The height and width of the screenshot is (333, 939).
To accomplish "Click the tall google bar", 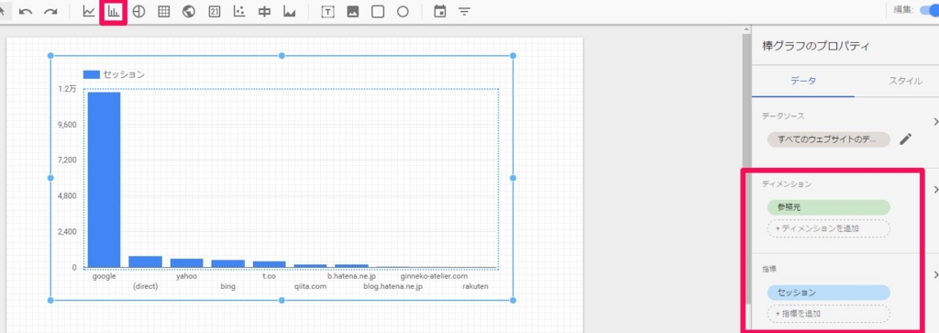I will point(105,180).
